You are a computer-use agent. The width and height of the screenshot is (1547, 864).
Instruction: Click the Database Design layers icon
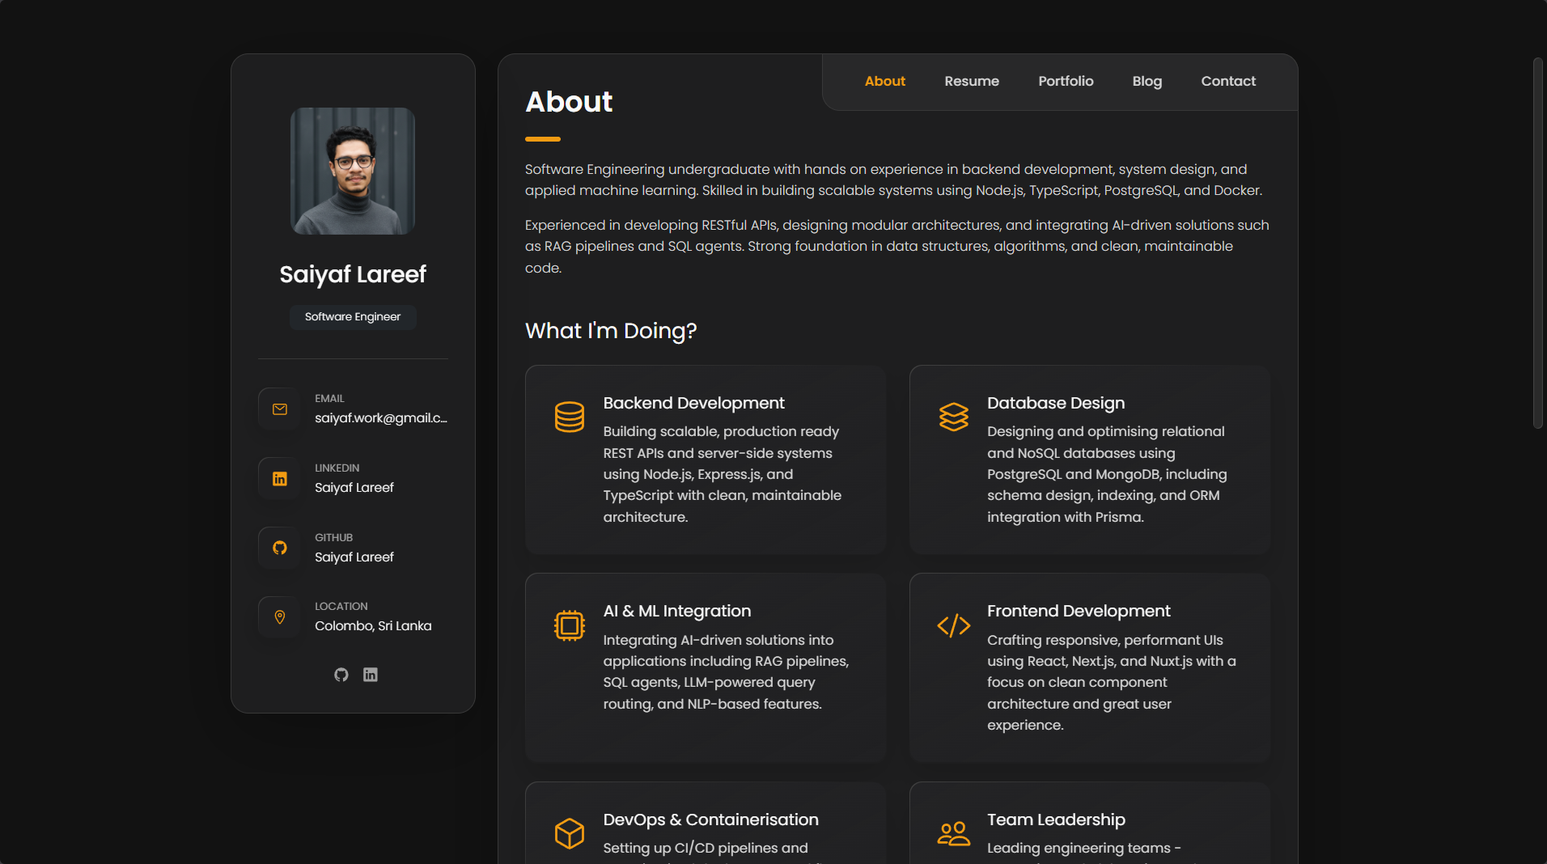954,417
